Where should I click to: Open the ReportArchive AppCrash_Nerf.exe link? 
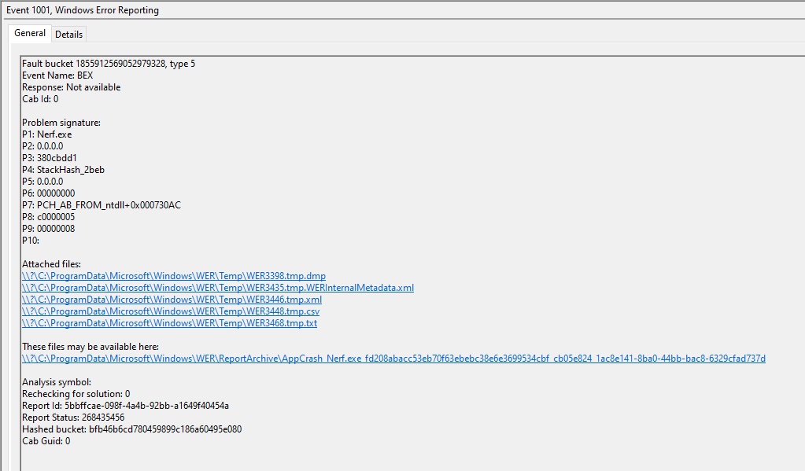click(x=393, y=359)
